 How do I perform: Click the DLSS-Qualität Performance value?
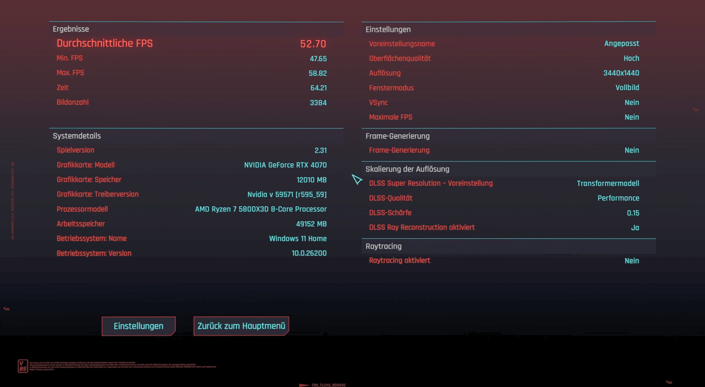618,198
